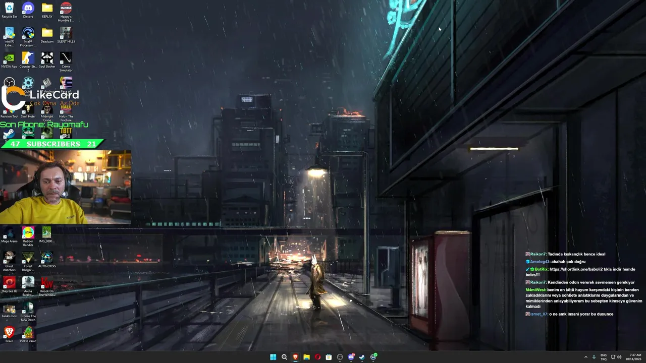Select the Knock On The Window icon
The image size is (646, 363).
click(47, 286)
